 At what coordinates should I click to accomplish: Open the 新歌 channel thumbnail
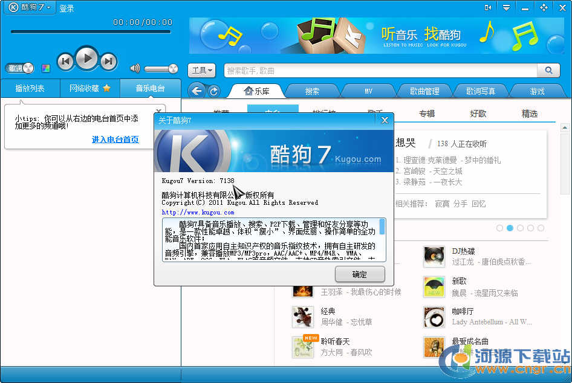pos(434,287)
